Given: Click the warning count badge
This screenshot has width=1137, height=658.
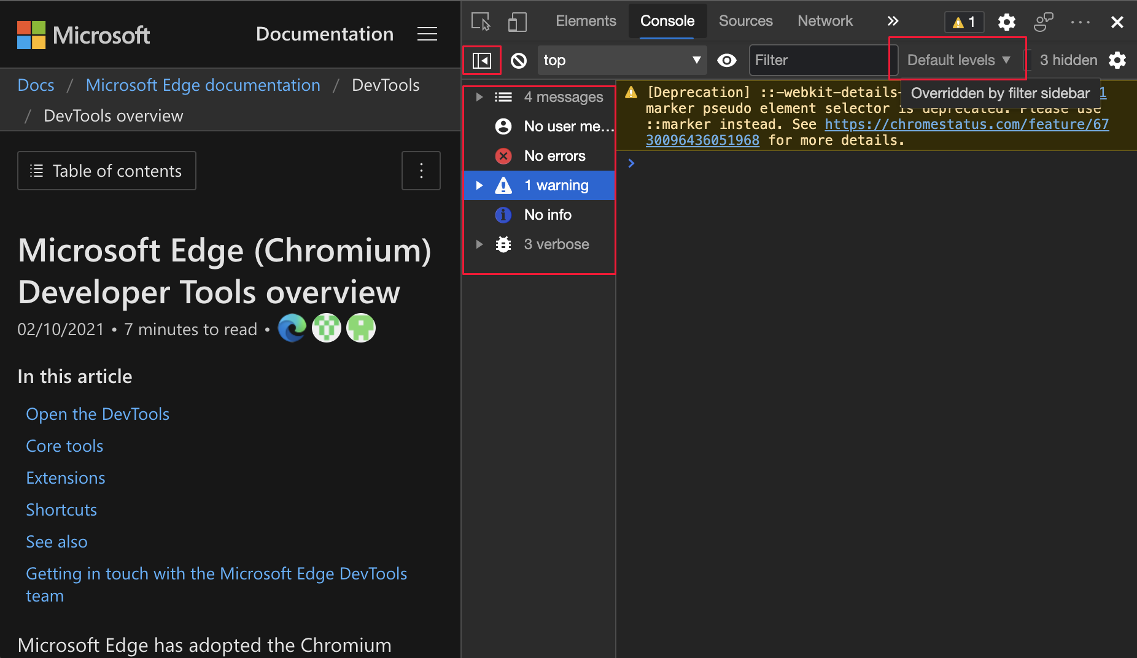Looking at the screenshot, I should coord(963,21).
